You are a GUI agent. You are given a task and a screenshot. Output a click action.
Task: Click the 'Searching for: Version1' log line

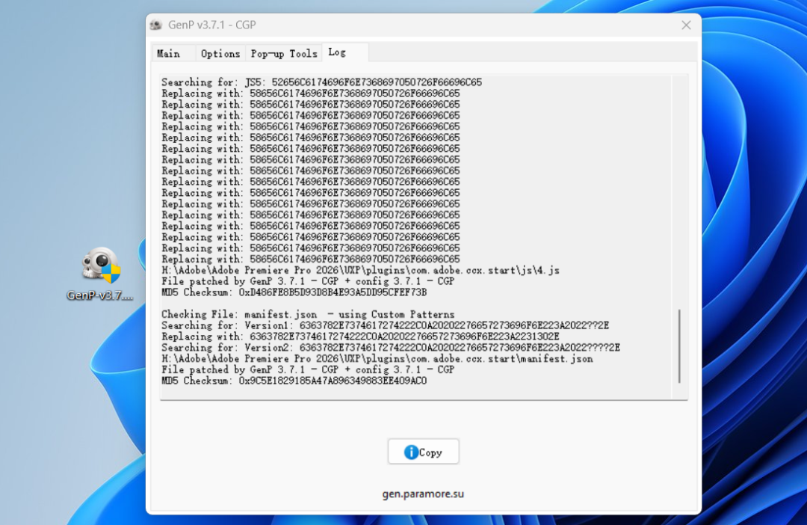(x=385, y=325)
